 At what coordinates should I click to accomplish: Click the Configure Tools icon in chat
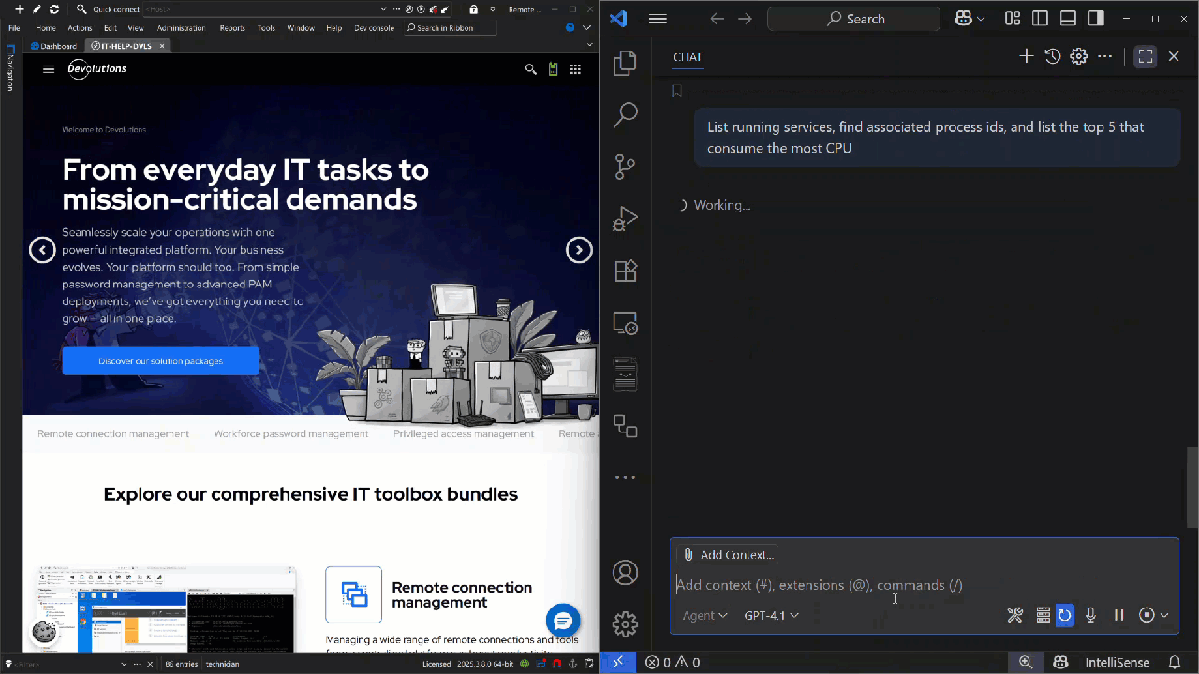(1015, 615)
